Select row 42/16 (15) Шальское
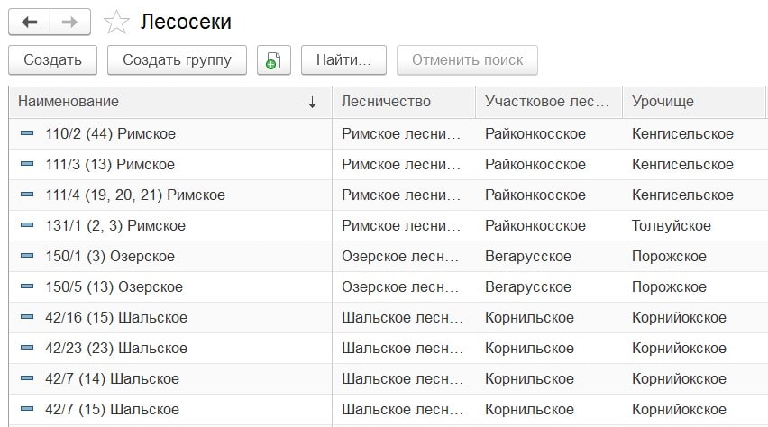Screen dimensions: 768x427 [x=388, y=317]
